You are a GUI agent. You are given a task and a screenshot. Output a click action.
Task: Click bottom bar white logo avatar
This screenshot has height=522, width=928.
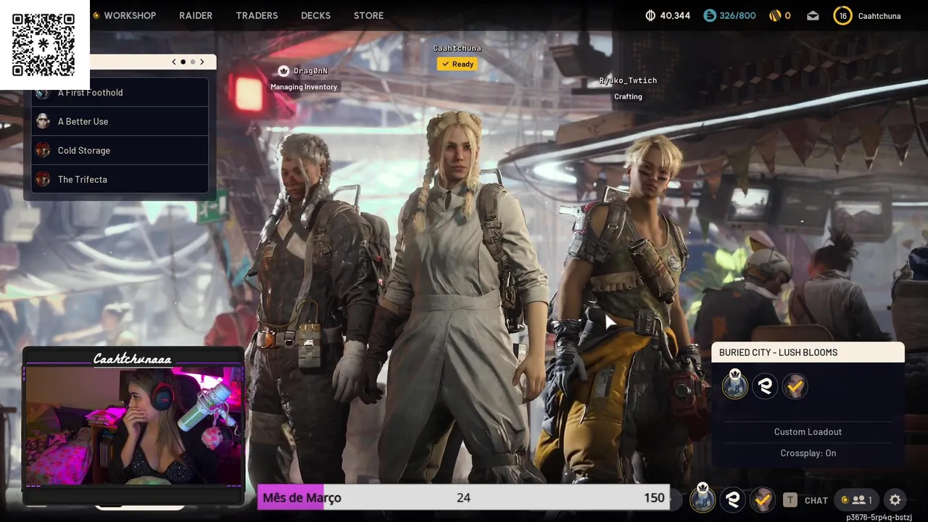pyautogui.click(x=732, y=500)
